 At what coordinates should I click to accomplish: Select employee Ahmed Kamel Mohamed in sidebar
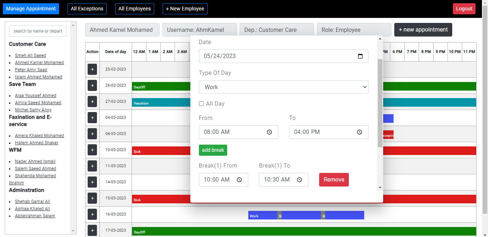[39, 63]
